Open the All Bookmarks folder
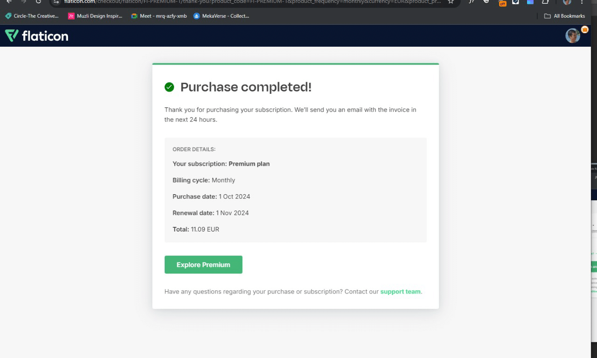The image size is (597, 358). pyautogui.click(x=564, y=16)
